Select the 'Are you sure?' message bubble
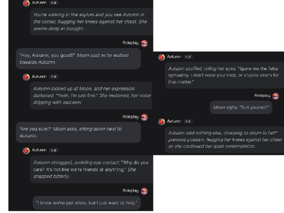This screenshot has width=284, height=213. [x=78, y=133]
